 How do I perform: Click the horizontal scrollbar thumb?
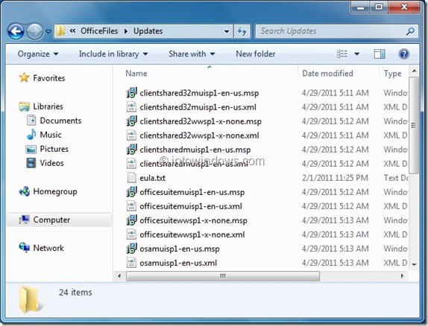[223, 276]
